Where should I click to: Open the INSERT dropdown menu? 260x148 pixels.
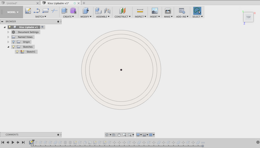155,17
